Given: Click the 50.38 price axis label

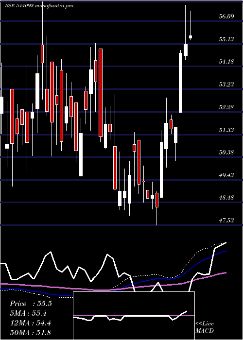Looking at the screenshot, I should (x=226, y=153).
